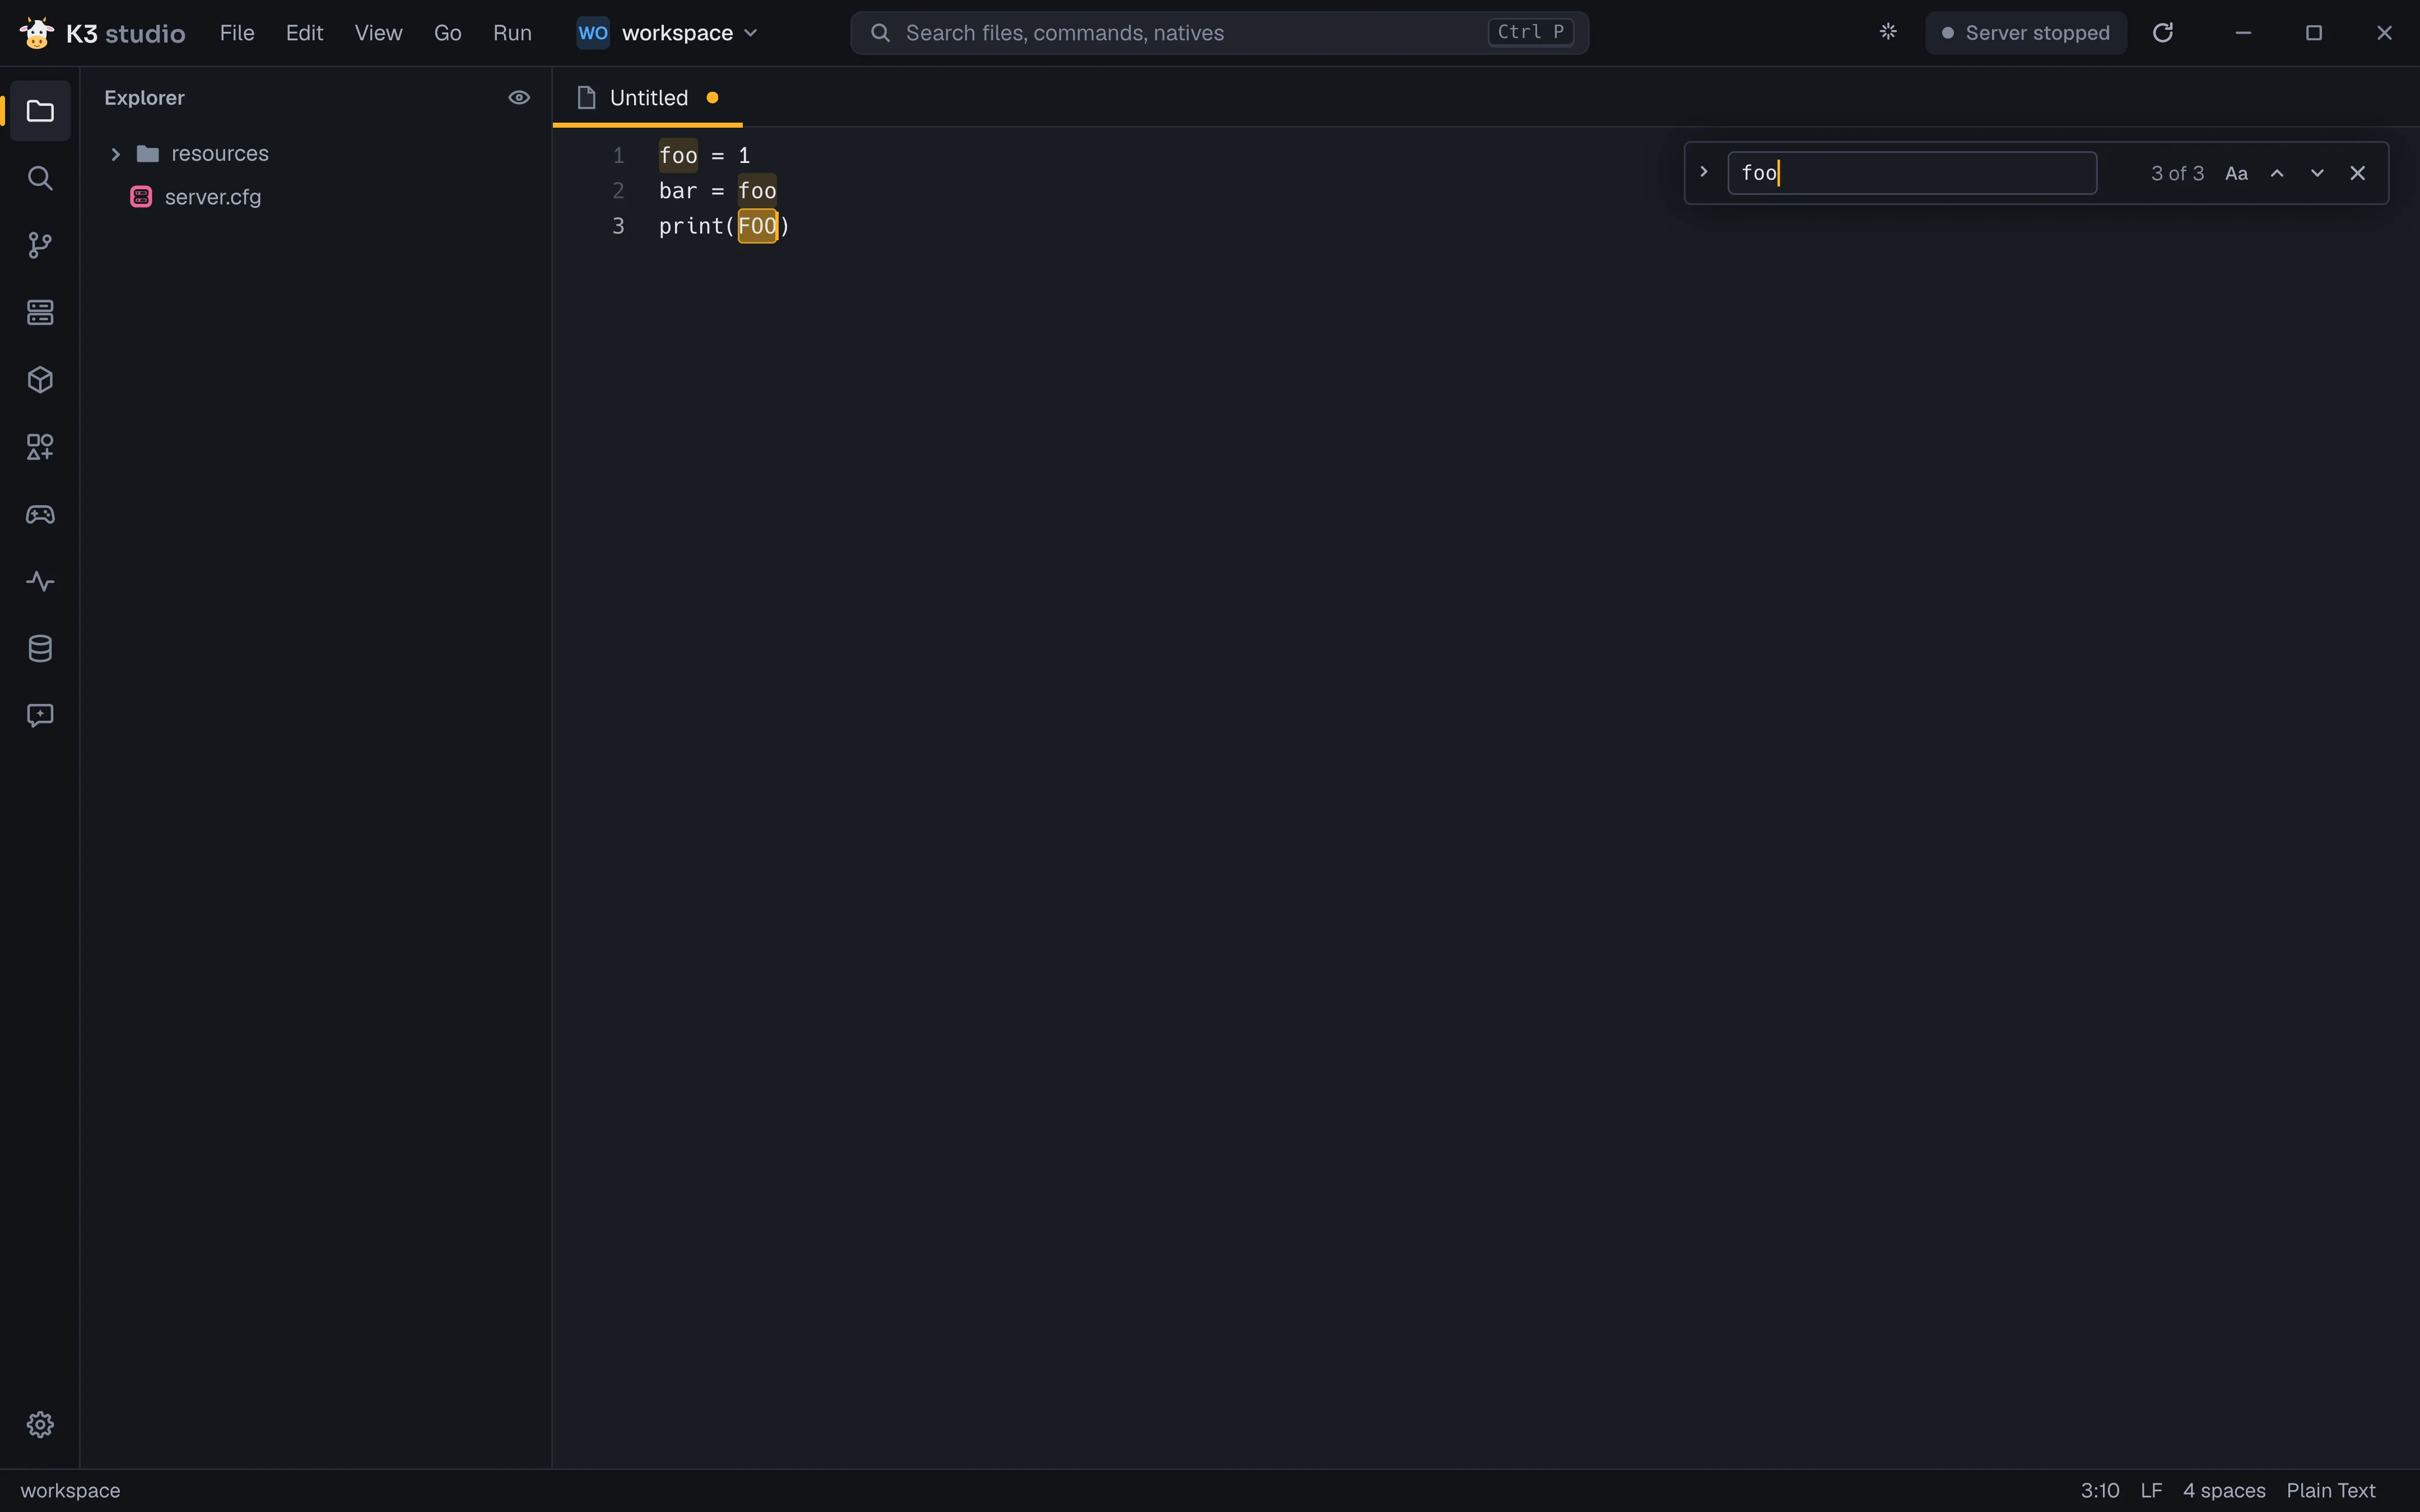This screenshot has height=1512, width=2420.
Task: Change indentation 4 spaces
Action: pyautogui.click(x=2223, y=1490)
